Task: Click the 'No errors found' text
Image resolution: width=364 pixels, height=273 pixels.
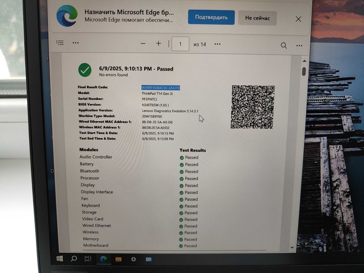Action: point(113,75)
